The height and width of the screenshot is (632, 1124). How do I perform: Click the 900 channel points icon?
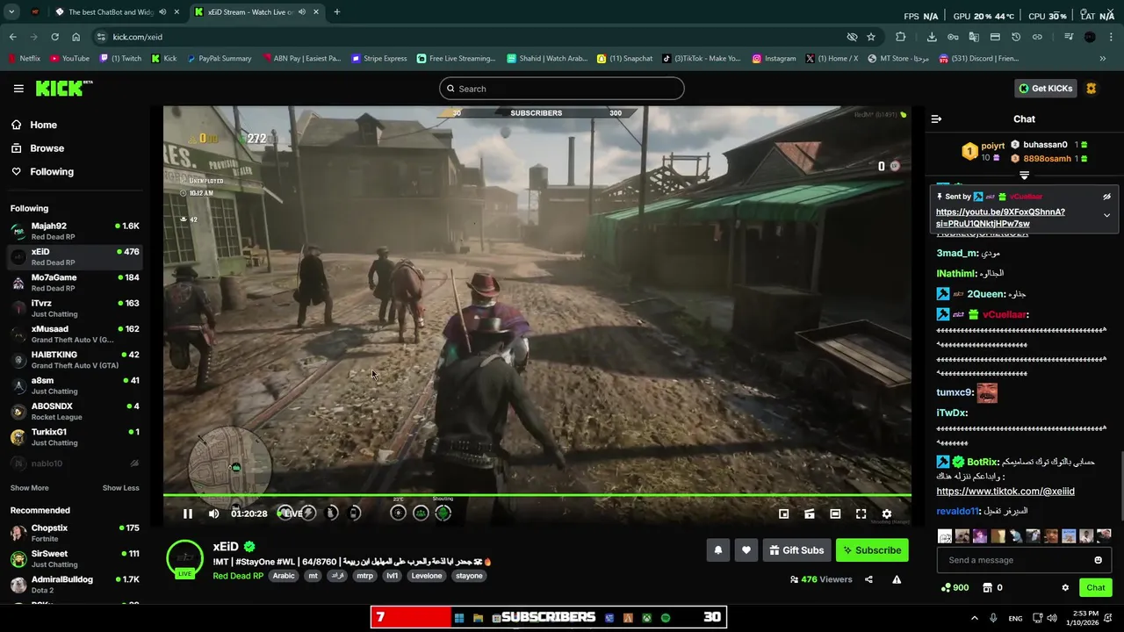click(946, 588)
